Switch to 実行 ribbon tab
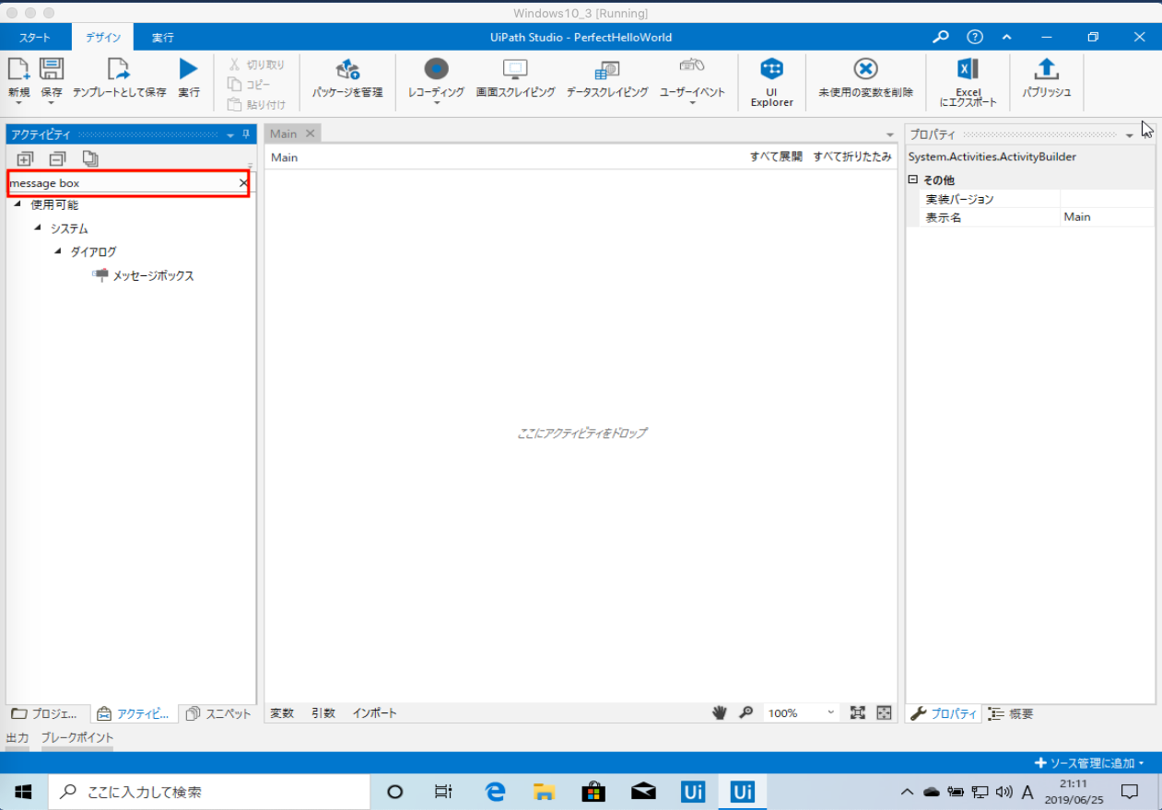 162,38
